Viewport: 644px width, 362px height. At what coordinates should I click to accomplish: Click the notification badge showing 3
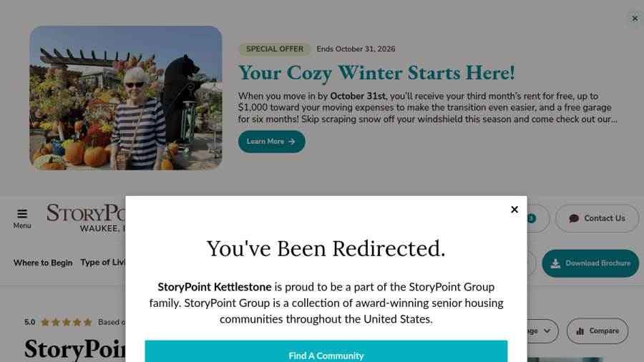(531, 218)
